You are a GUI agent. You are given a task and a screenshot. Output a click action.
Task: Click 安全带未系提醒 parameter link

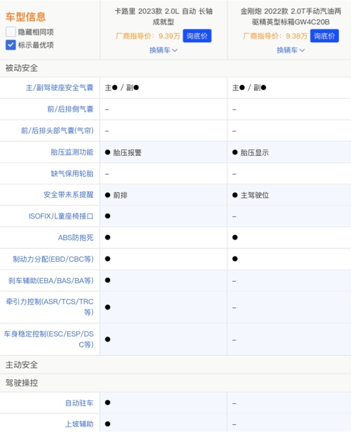(x=68, y=195)
